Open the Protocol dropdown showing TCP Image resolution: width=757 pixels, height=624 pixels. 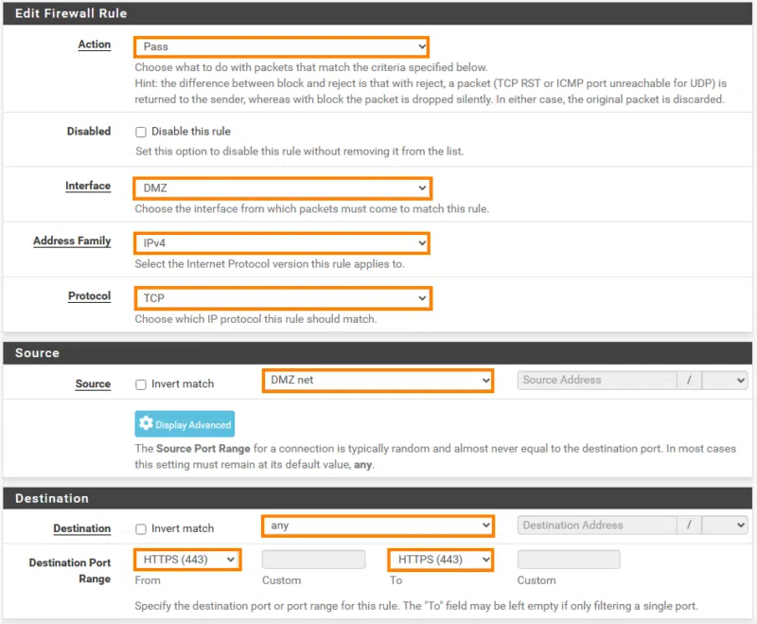(282, 298)
